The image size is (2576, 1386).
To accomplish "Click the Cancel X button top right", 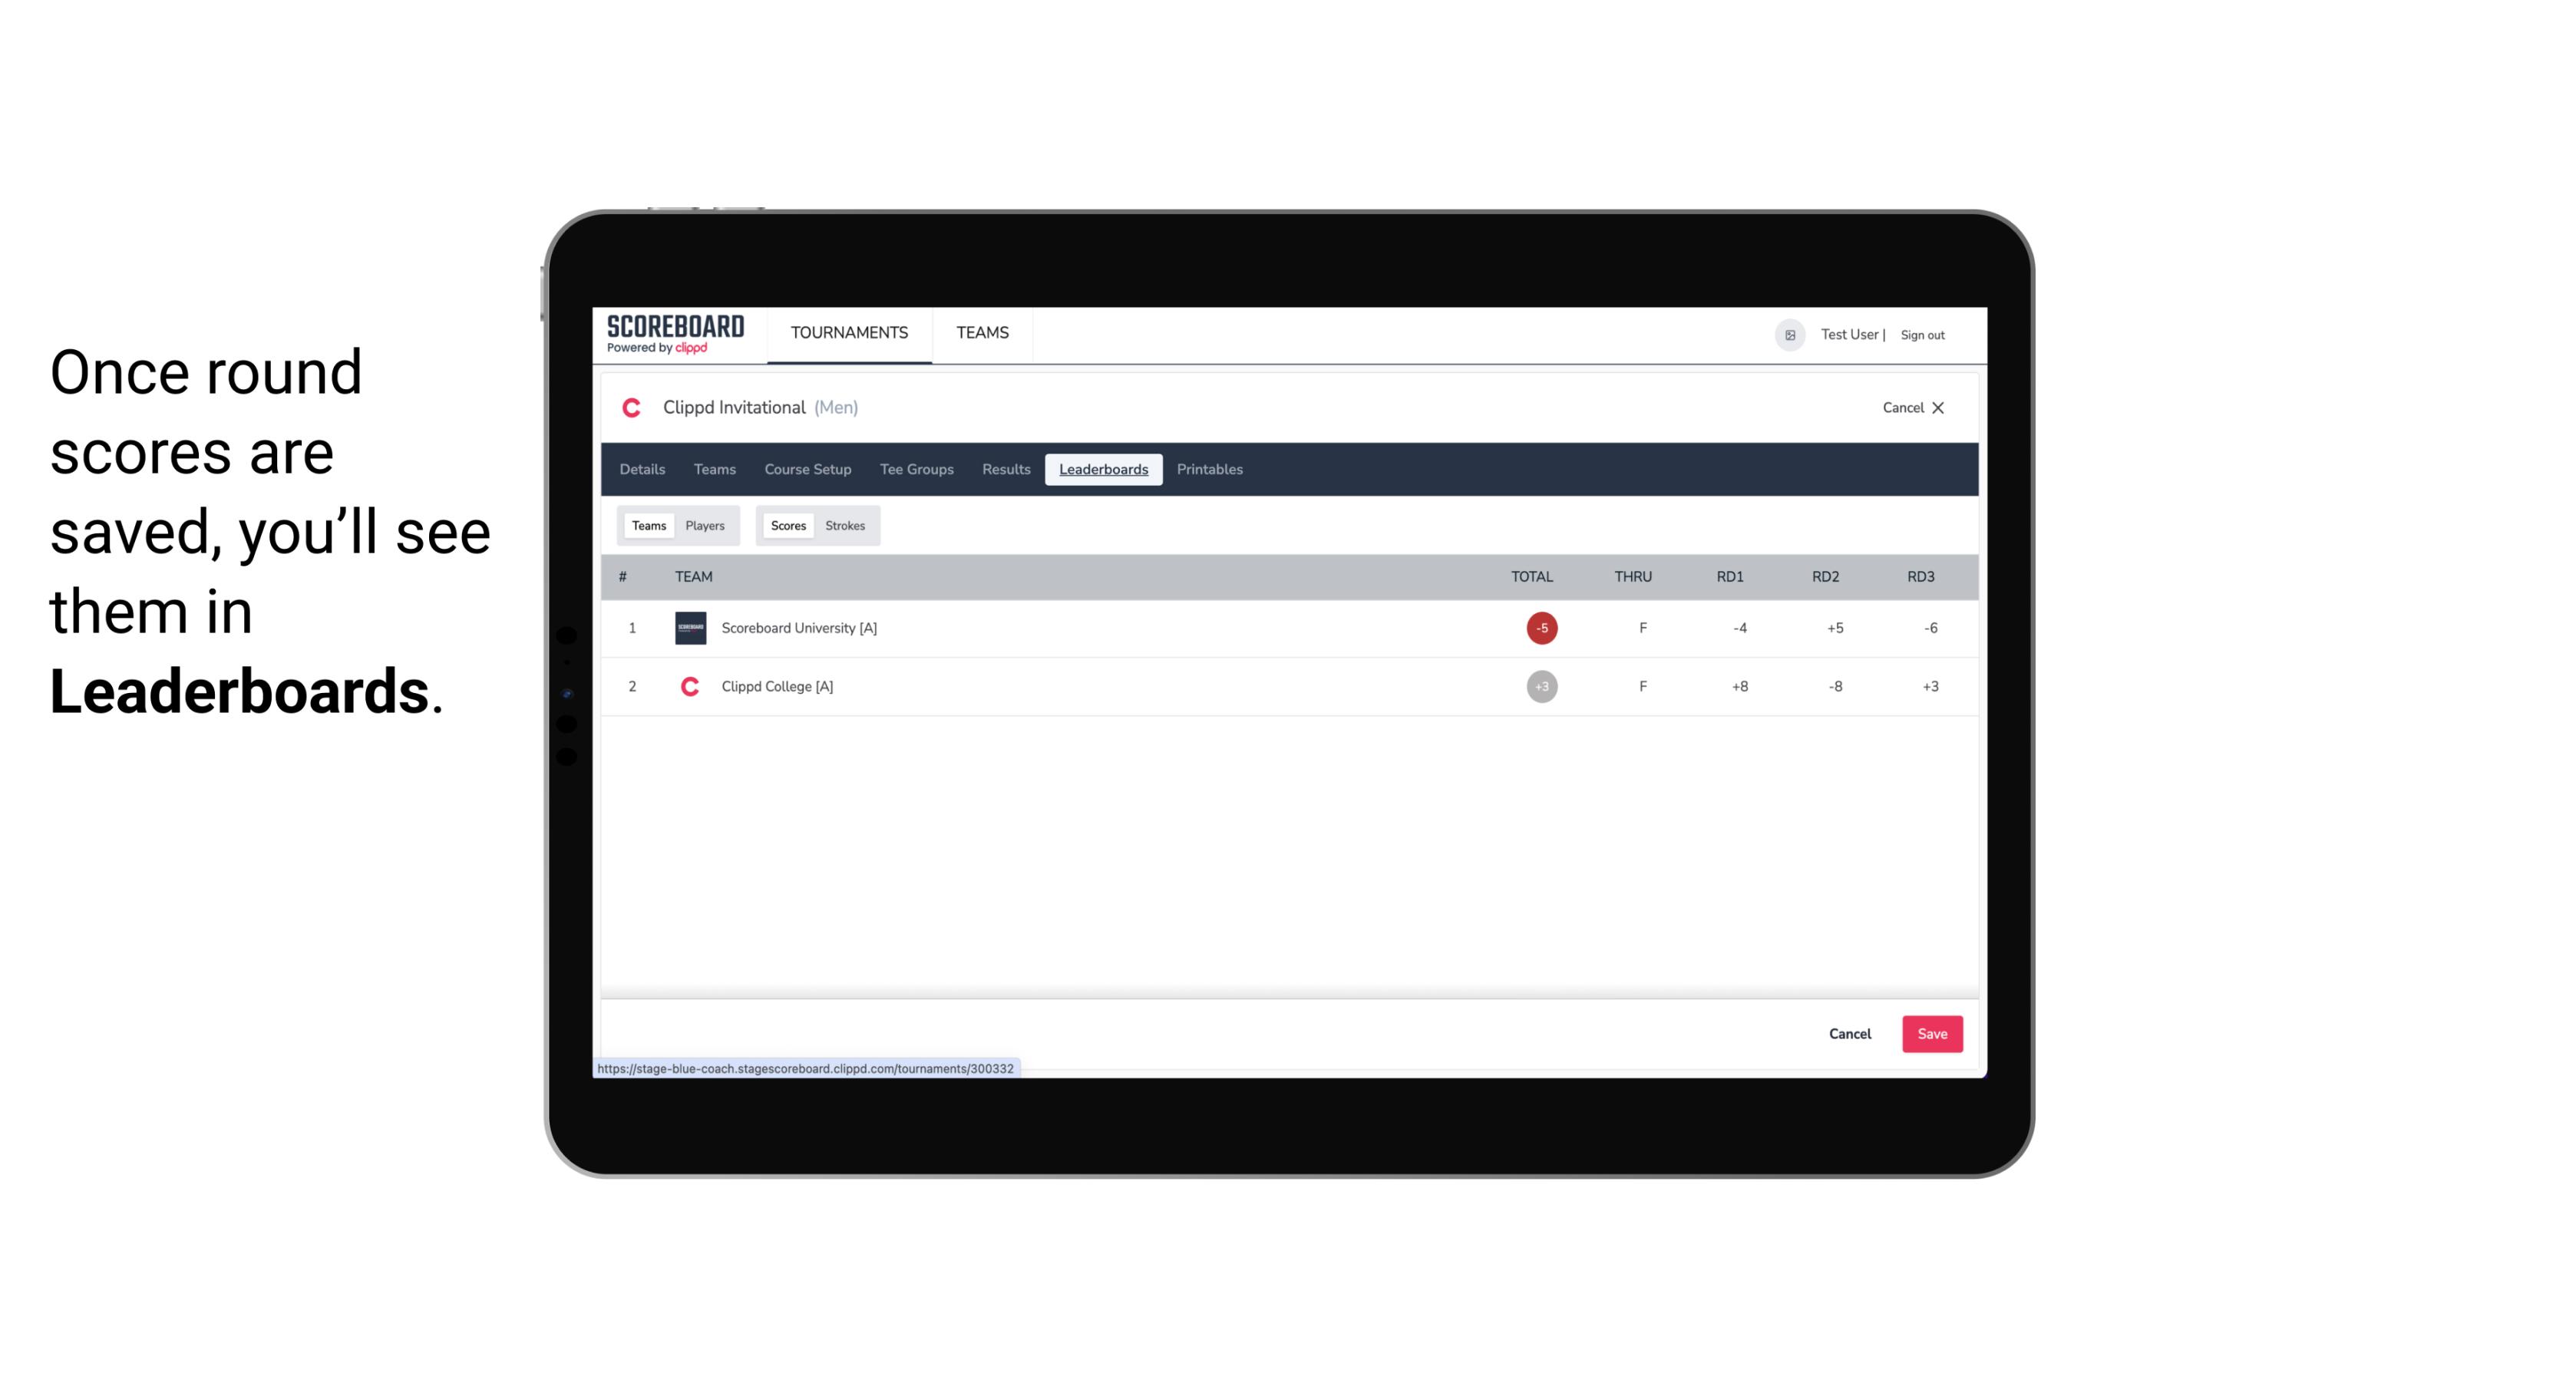I will point(1912,406).
